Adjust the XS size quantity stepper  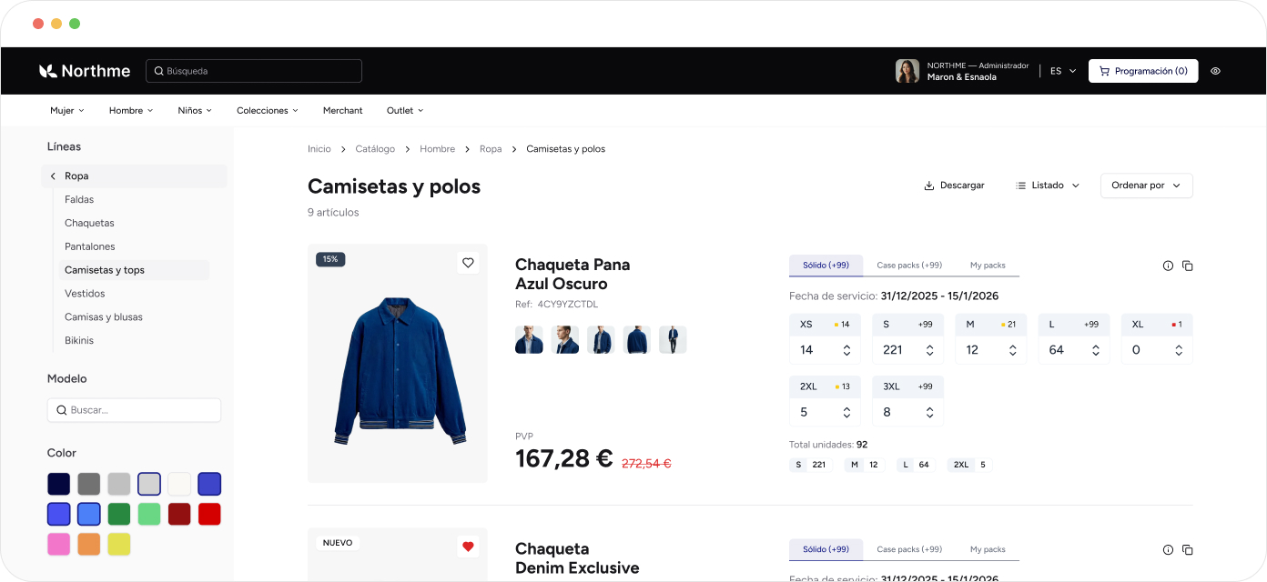point(846,350)
